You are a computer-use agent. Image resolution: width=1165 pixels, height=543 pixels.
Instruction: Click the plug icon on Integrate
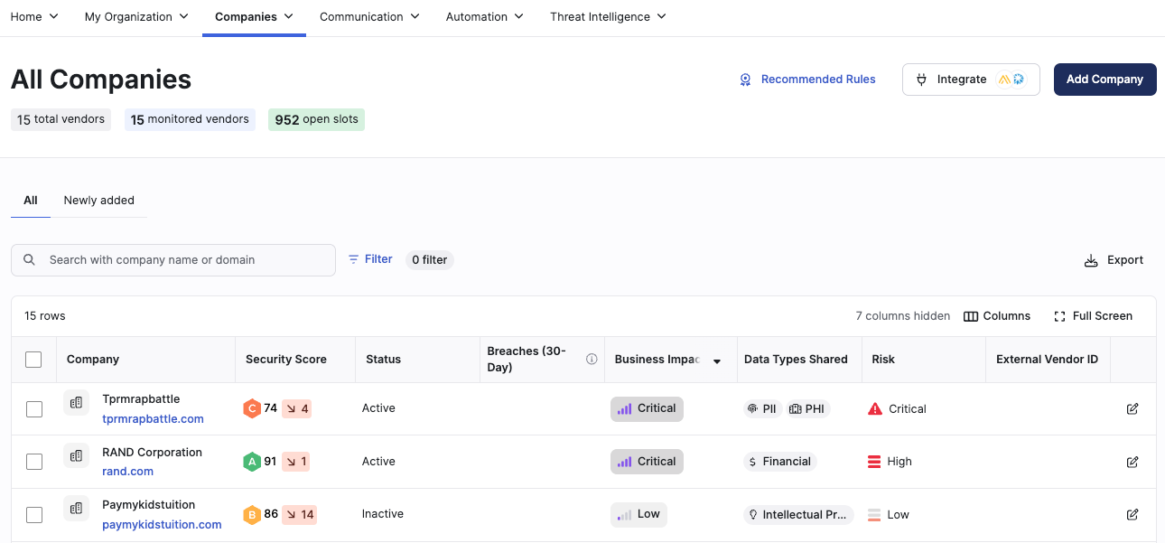(x=921, y=80)
